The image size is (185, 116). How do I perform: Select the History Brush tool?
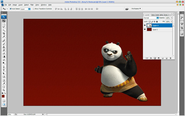coord(4,50)
